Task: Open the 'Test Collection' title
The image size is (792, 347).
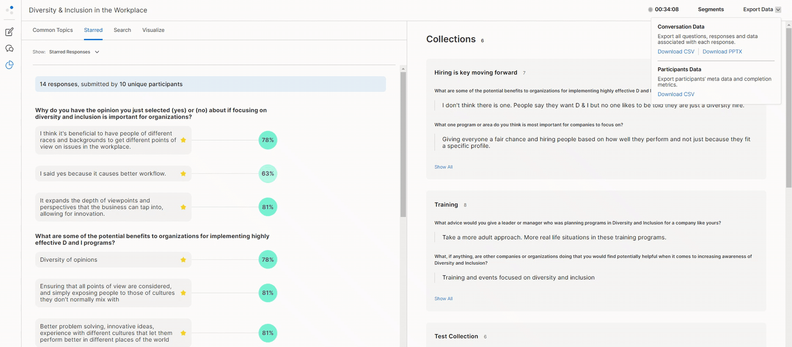Action: [456, 336]
